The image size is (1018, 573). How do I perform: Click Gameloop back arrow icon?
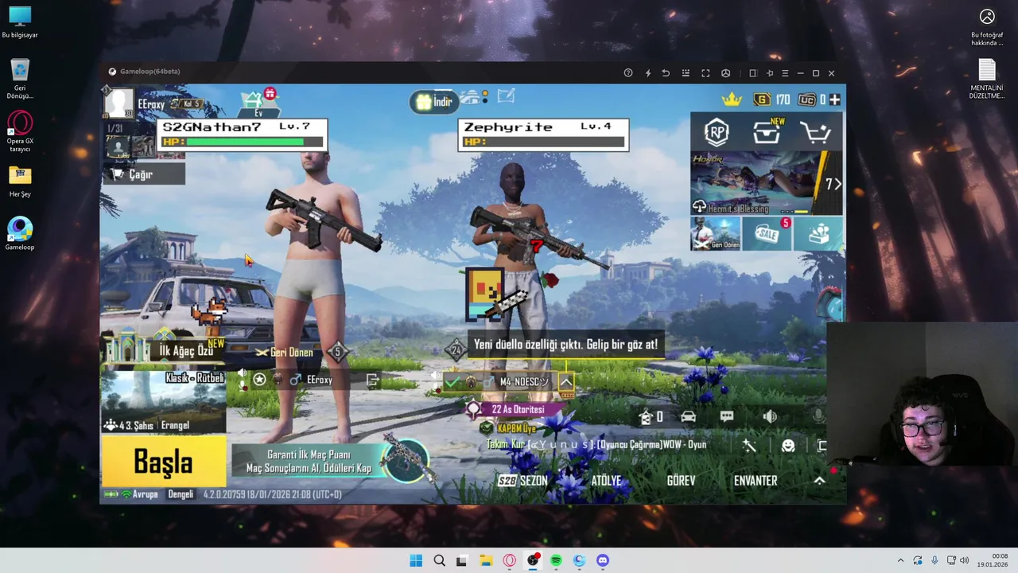click(x=666, y=73)
